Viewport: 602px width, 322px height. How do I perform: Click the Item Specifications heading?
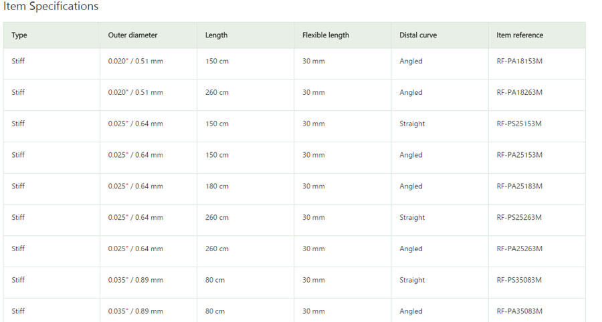point(51,7)
